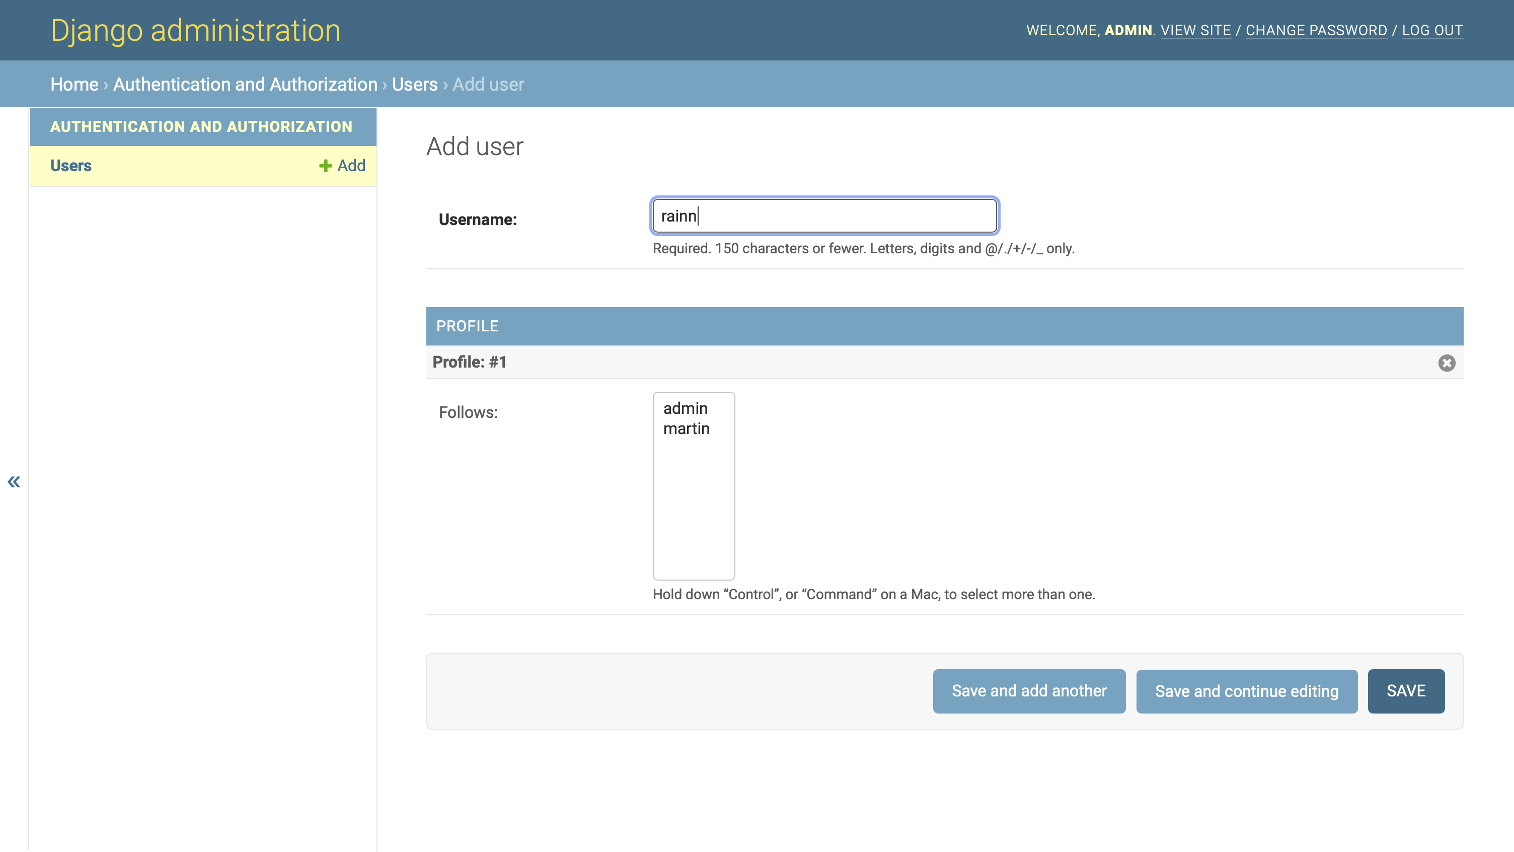The height and width of the screenshot is (852, 1514).
Task: Click the LOG OUT link
Action: (1433, 30)
